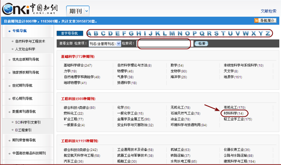Click the 检索词 search input box
Image resolution: width=281 pixels, height=165 pixels.
click(x=164, y=44)
